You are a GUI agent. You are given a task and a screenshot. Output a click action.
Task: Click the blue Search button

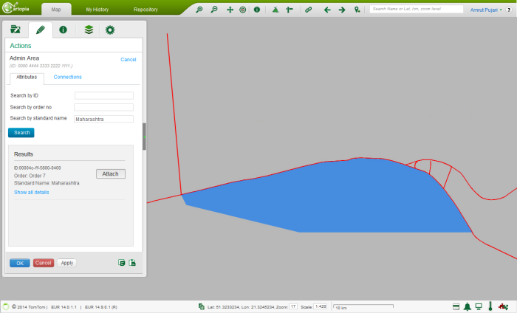pyautogui.click(x=21, y=133)
